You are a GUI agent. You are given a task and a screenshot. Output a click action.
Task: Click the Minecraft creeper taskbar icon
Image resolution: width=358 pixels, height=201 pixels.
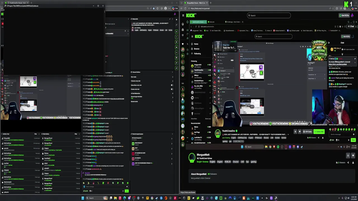pyautogui.click(x=221, y=198)
